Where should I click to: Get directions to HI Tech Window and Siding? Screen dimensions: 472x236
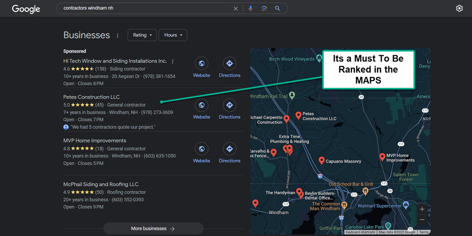pos(229,64)
